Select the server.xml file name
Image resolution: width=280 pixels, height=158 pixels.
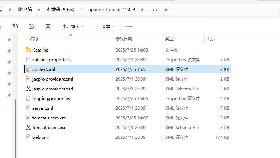coord(43,108)
